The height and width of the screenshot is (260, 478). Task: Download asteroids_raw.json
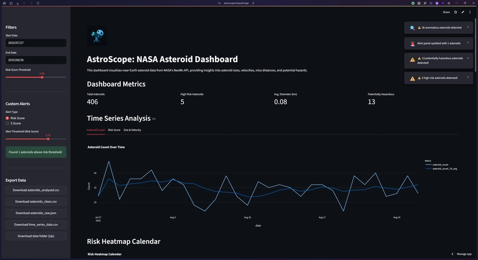coord(36,213)
